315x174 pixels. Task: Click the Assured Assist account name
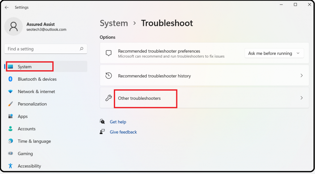coord(41,24)
